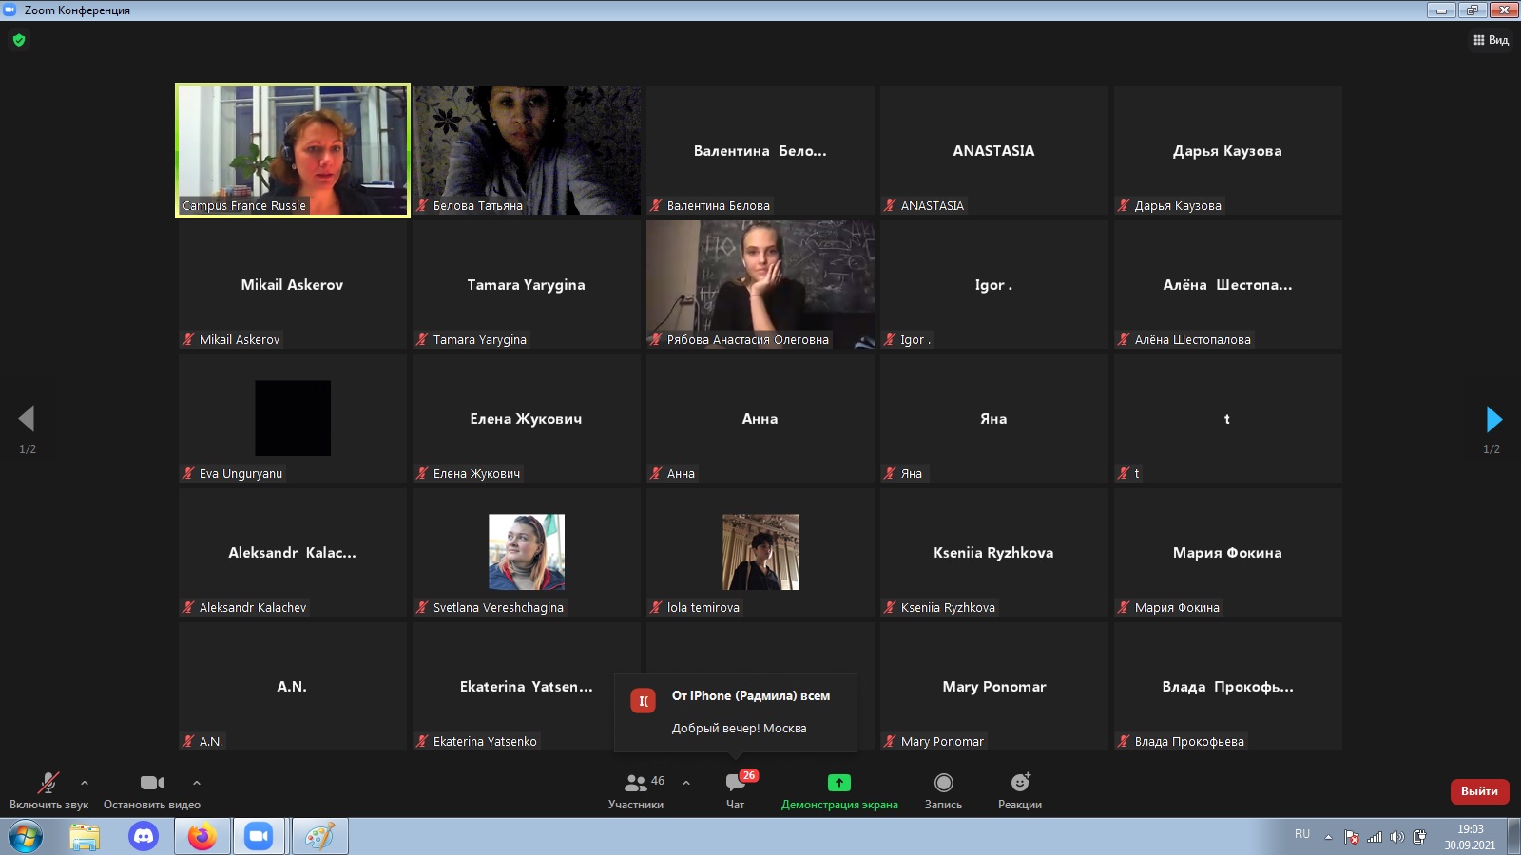Click the RU language indicator in tray

pyautogui.click(x=1302, y=834)
